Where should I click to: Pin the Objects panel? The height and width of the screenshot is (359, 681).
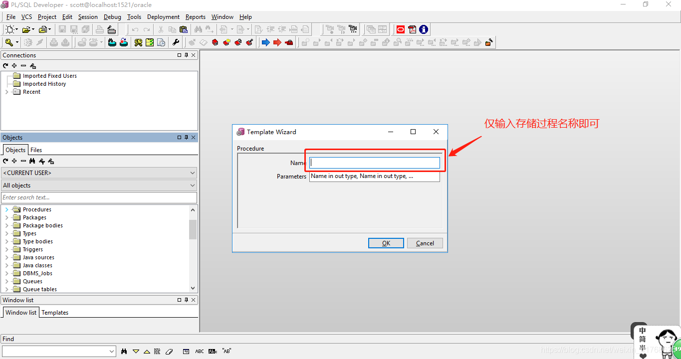[x=186, y=138]
